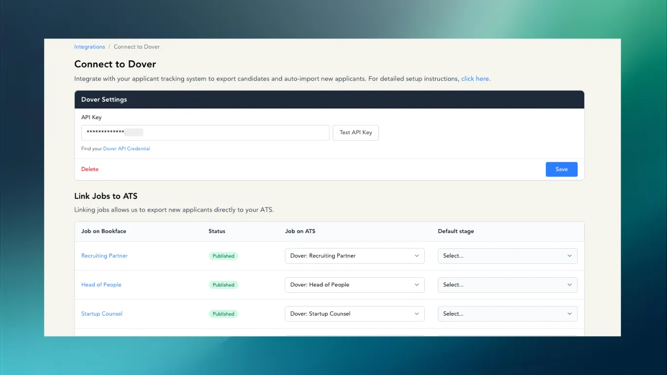Click the 'Default stage' column header
667x375 pixels.
point(456,232)
